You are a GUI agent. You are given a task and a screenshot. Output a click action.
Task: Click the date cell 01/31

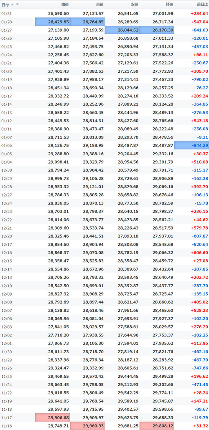coord(6,14)
